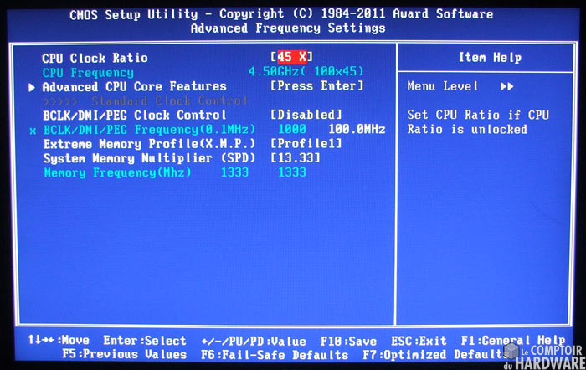Click the x marker beside BCLK/DMI/PEG Frequency
Screen dimensions: 586x370
[33, 131]
